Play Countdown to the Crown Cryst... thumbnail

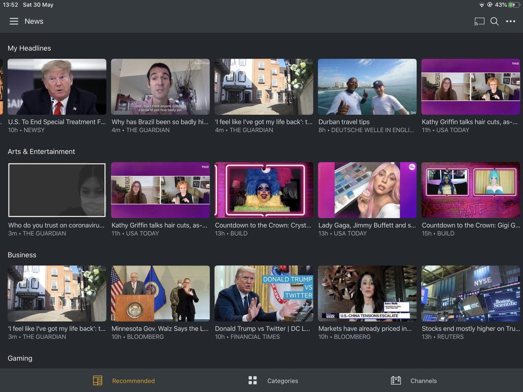click(264, 190)
